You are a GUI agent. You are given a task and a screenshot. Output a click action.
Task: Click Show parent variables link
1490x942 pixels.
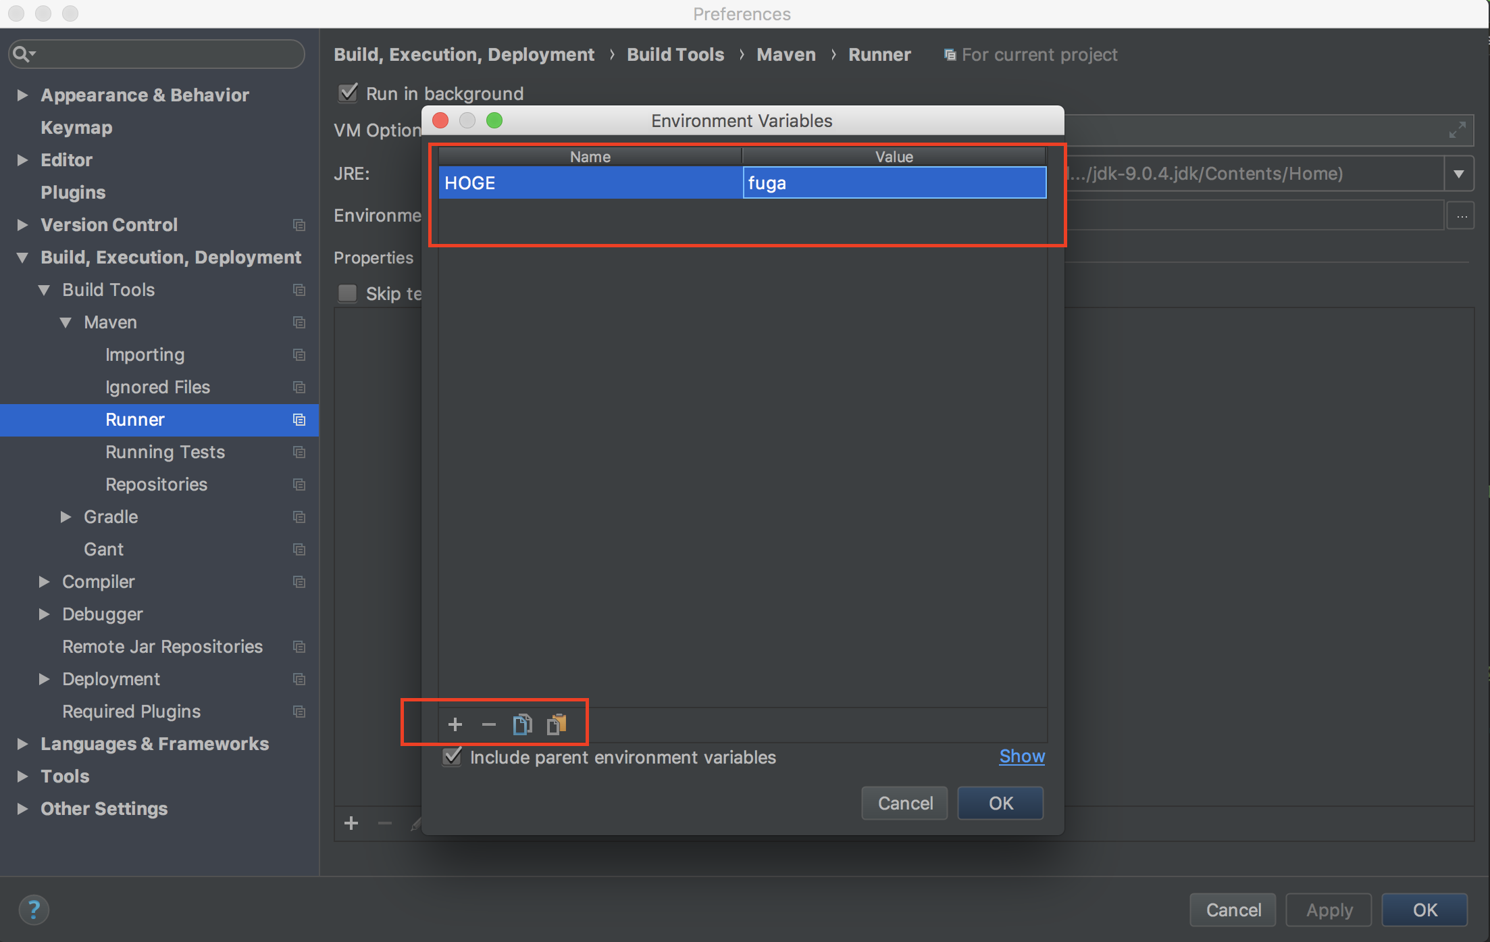point(1022,756)
